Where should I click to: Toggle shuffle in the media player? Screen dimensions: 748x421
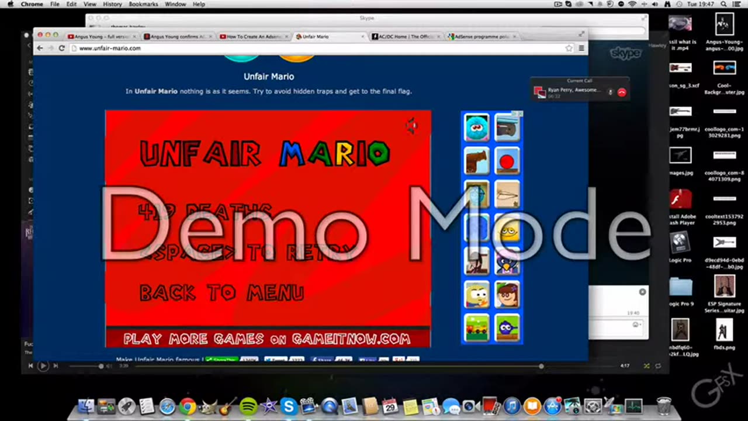pyautogui.click(x=646, y=366)
